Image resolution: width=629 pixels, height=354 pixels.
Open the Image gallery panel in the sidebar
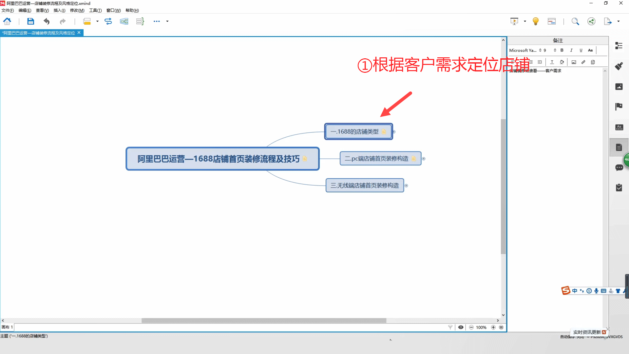(x=619, y=87)
